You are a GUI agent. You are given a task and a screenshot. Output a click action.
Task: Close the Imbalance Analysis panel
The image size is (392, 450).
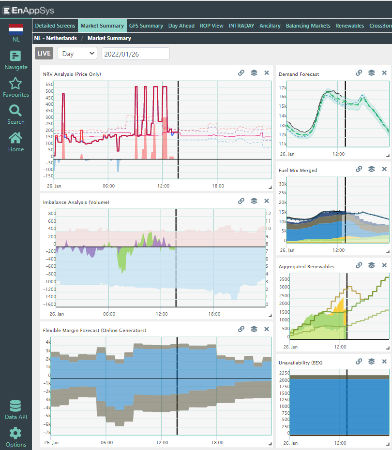coord(267,201)
